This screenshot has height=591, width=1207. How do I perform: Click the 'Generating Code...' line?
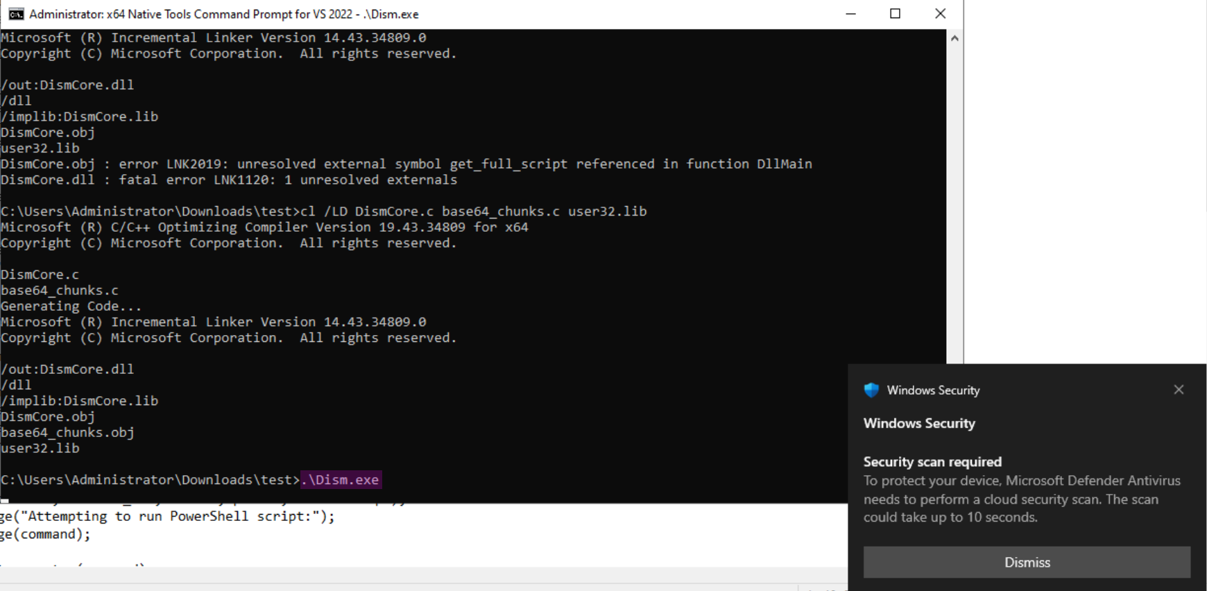click(71, 307)
